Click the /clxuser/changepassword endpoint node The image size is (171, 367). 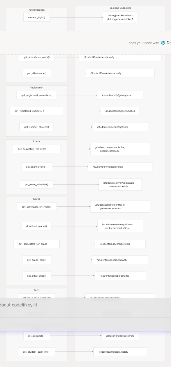(x=120, y=336)
